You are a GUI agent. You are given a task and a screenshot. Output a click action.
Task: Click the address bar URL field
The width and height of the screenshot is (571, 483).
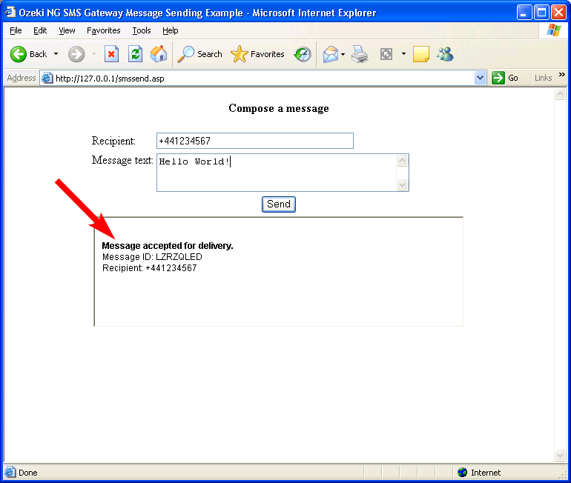point(264,79)
